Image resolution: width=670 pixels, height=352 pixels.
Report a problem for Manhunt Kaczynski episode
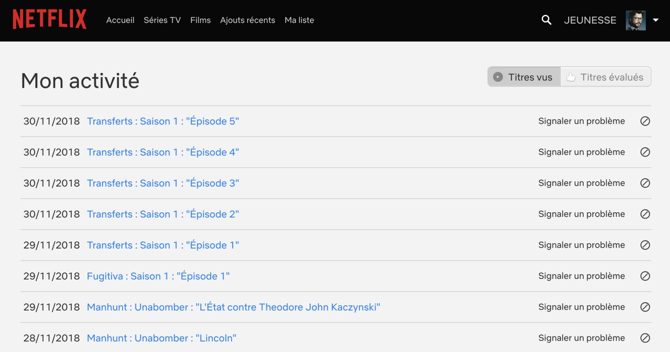[x=582, y=307]
